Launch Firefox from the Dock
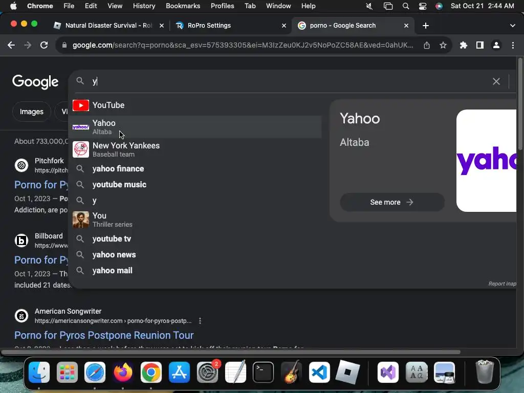 (123, 373)
